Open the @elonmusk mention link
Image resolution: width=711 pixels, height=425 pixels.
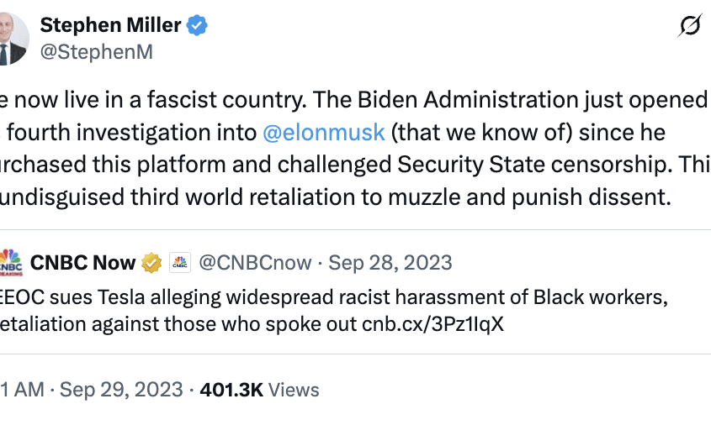point(325,132)
